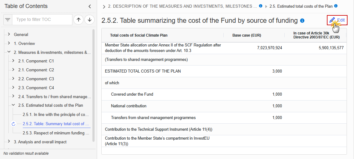Image resolution: width=354 pixels, height=159 pixels.
Task: Open 2.4. Transfers to / from shared management
Action: click(x=55, y=97)
